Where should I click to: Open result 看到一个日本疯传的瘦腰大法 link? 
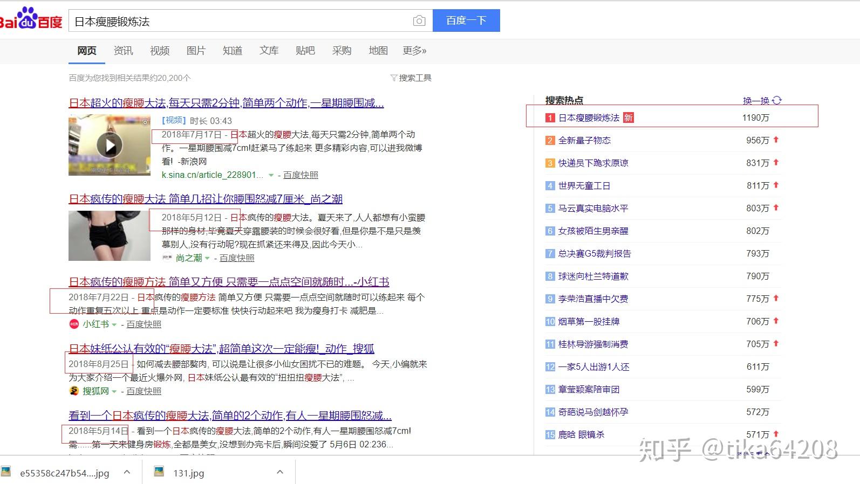[230, 416]
